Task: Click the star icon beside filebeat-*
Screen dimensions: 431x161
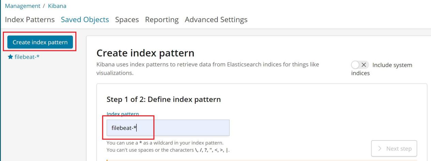Action: click(10, 56)
